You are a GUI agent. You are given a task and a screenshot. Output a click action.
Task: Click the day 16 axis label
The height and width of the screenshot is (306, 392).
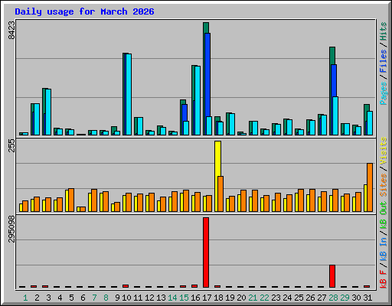tap(195, 298)
